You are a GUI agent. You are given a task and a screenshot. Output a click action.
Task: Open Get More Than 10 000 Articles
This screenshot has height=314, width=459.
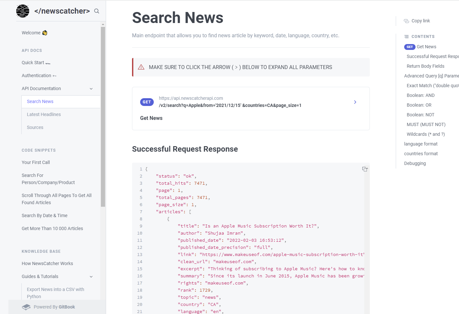tap(52, 228)
